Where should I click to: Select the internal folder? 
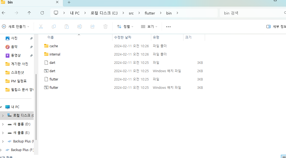pyautogui.click(x=55, y=54)
